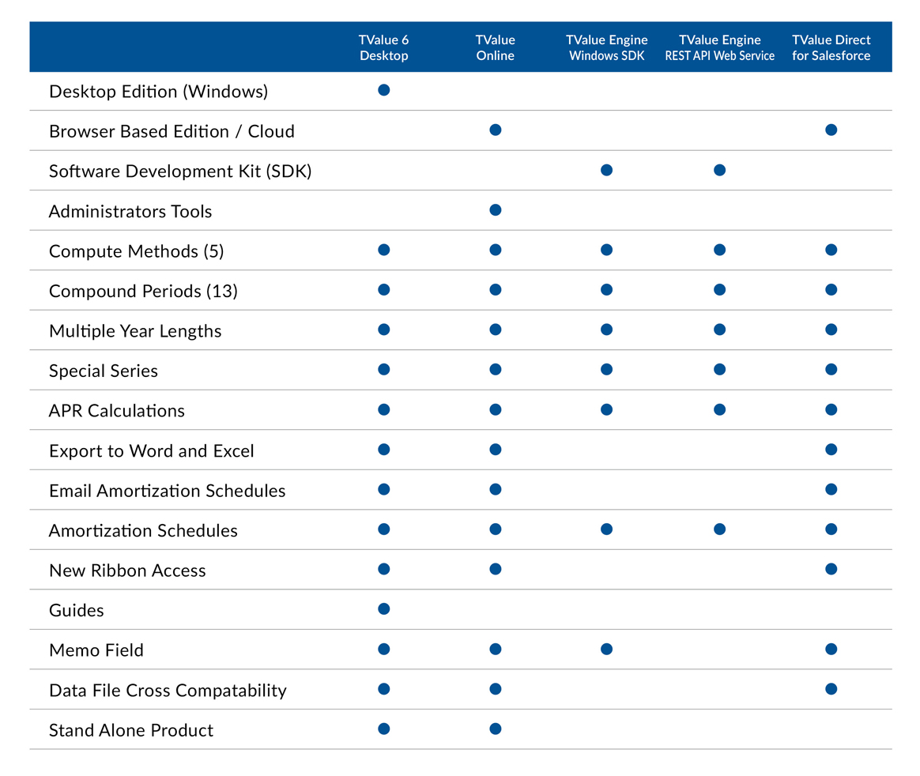Click Export to Word dot under Salesforce column
Screen dimensions: 920x776
click(831, 450)
